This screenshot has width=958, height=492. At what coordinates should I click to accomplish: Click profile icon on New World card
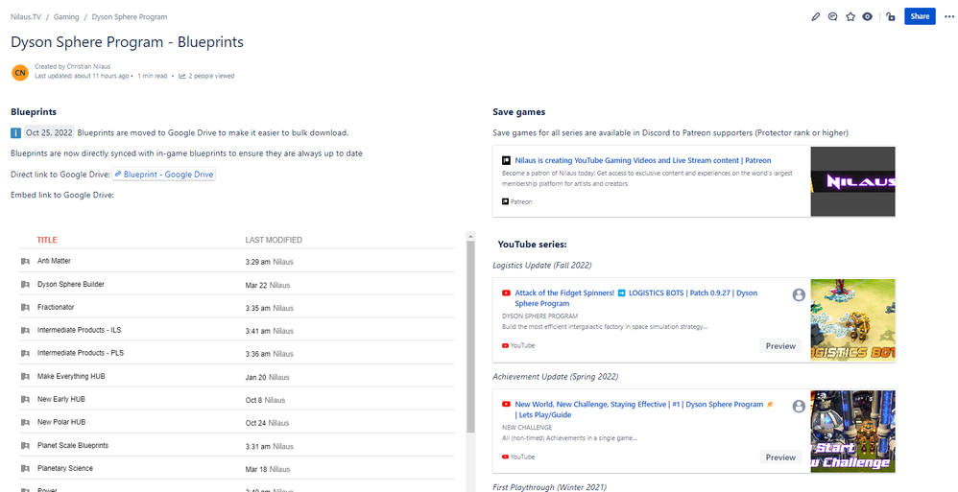[799, 406]
